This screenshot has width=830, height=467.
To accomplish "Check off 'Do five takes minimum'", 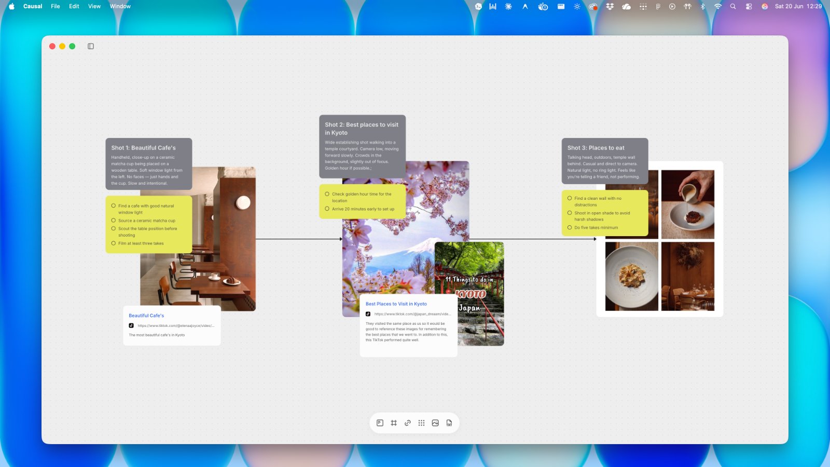I will click(570, 227).
